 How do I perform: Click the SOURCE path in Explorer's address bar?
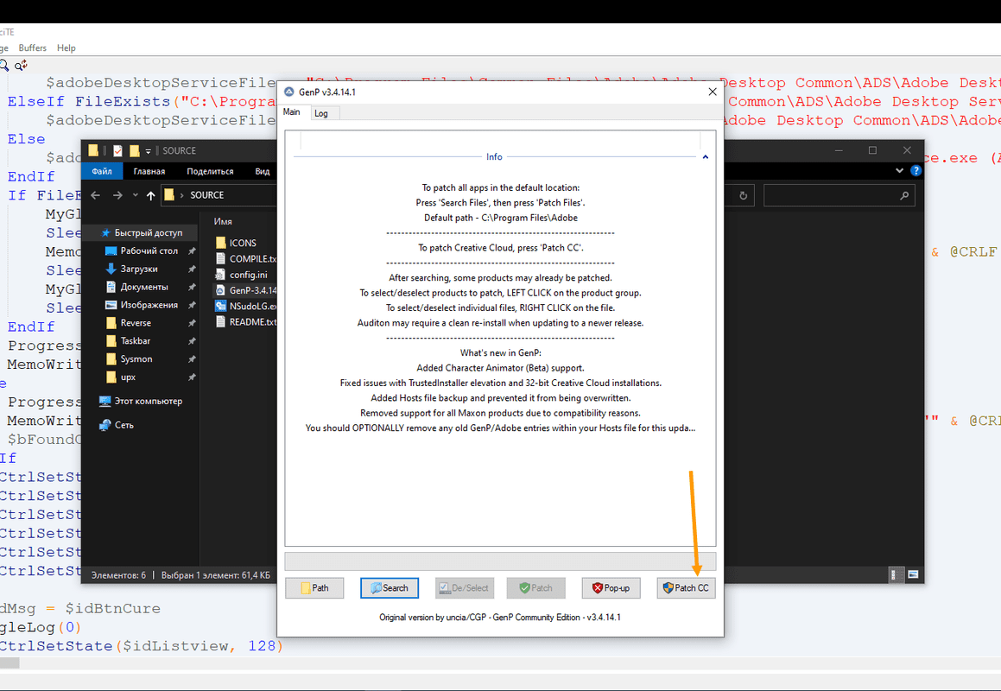206,195
